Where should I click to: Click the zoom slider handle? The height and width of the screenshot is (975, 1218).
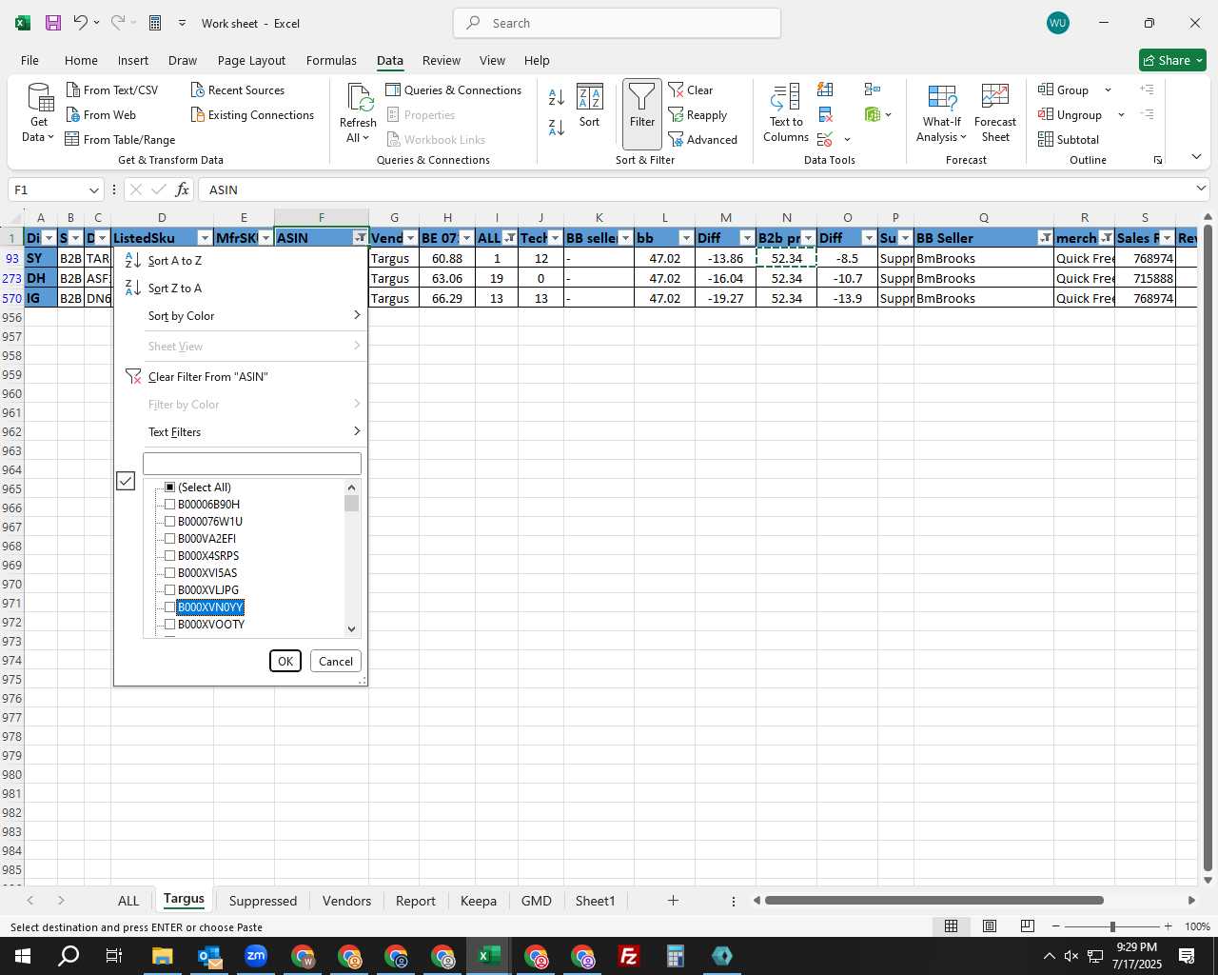pos(1112,926)
